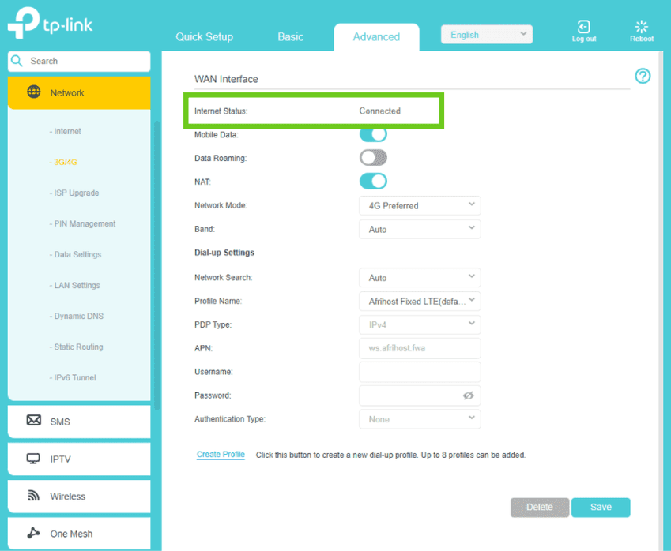Open the help question mark icon

coord(643,76)
